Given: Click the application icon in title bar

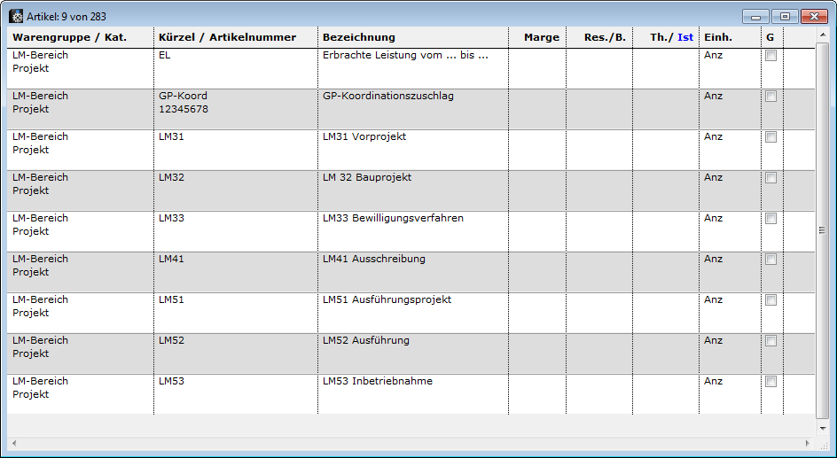Looking at the screenshot, I should 16,16.
